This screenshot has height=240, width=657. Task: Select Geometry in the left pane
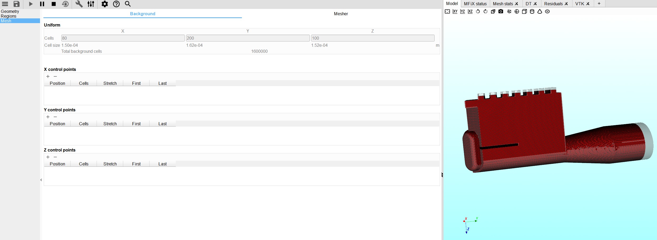pos(10,11)
